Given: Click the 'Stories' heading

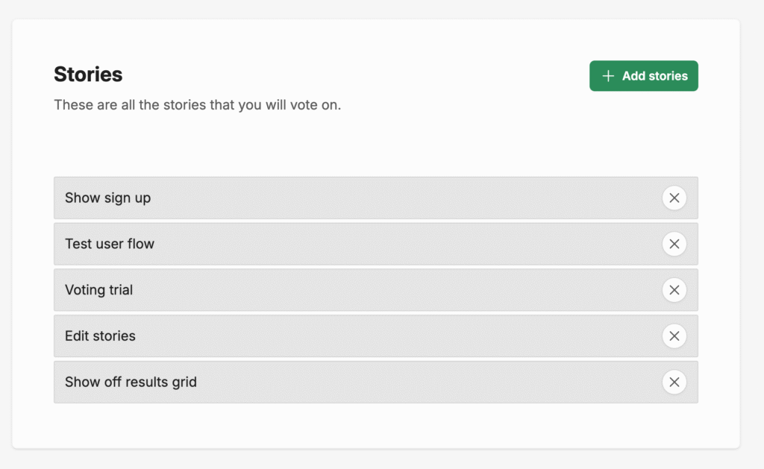Looking at the screenshot, I should [88, 75].
